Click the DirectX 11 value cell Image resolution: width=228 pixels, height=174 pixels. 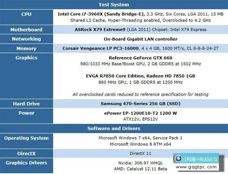pyautogui.click(x=140, y=153)
